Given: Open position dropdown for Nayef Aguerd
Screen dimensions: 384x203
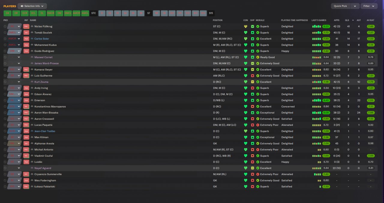Looking at the screenshot, I should click(x=14, y=168).
